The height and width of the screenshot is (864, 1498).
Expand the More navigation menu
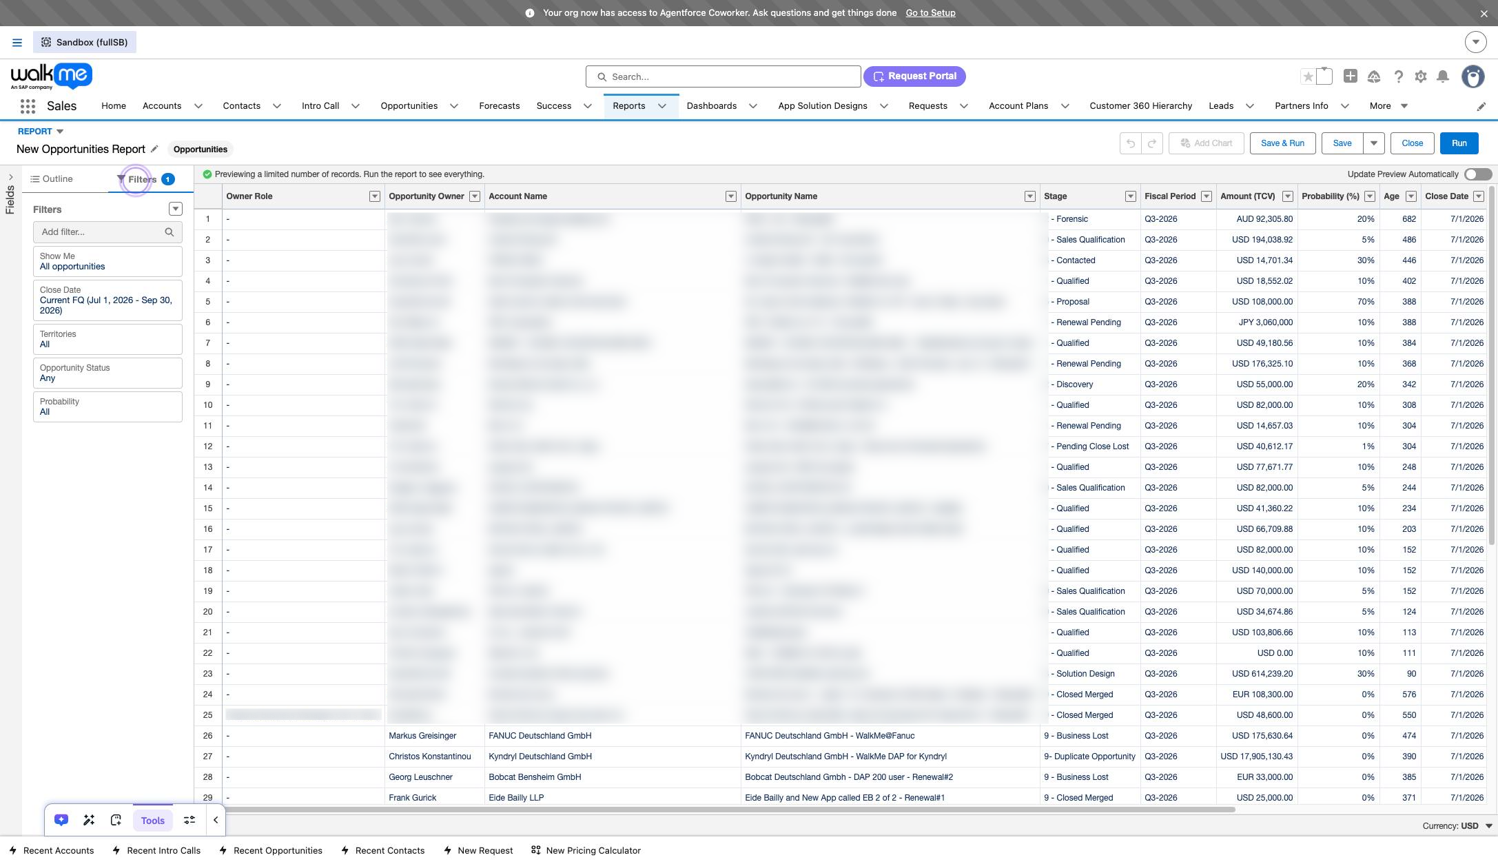pos(1388,106)
